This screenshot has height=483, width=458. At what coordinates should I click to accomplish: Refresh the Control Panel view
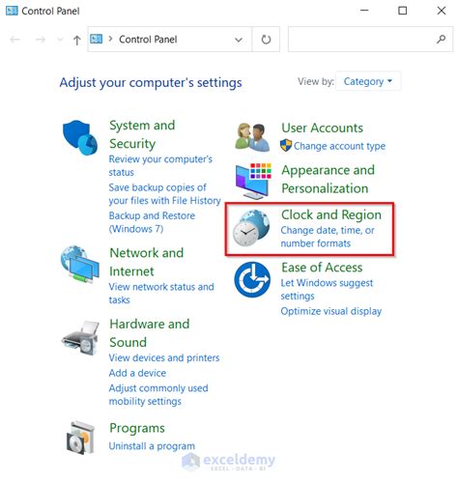266,40
